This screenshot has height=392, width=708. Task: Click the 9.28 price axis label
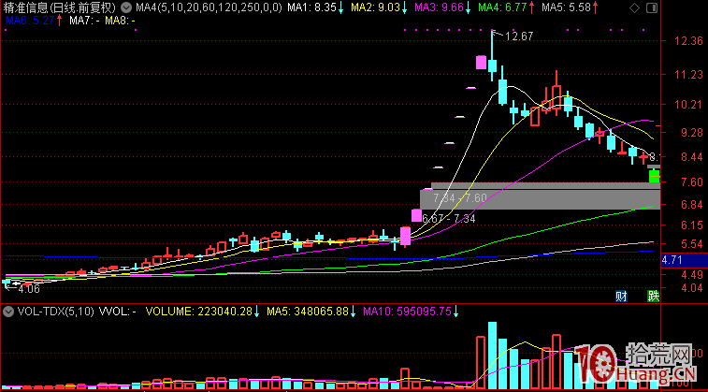[x=691, y=133]
